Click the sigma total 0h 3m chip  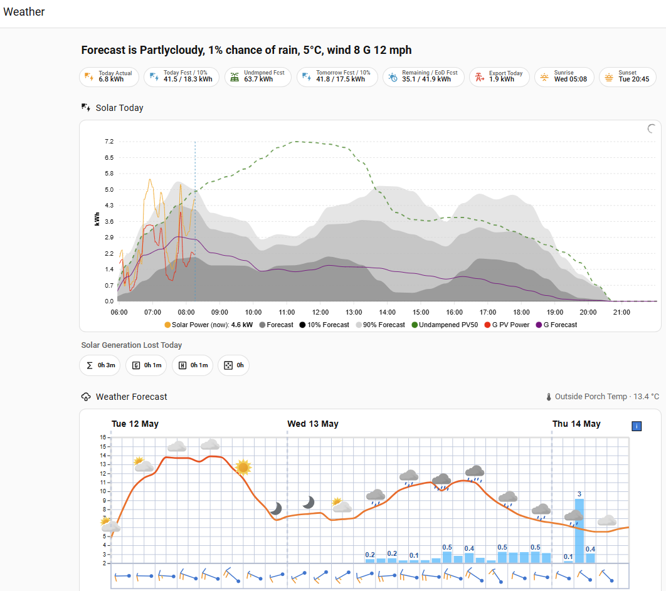click(x=100, y=365)
